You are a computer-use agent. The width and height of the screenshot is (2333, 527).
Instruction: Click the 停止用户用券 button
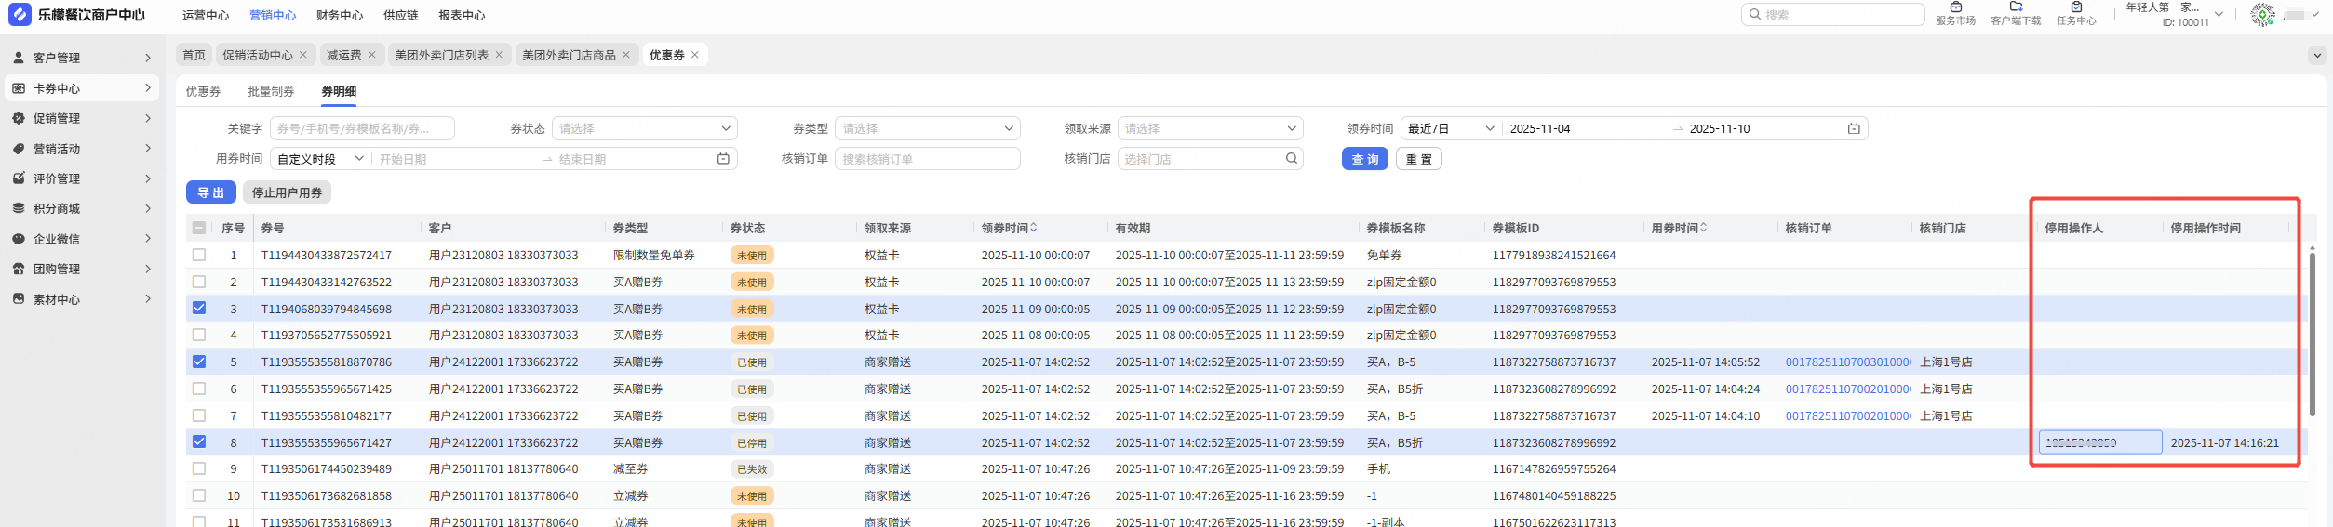tap(287, 192)
